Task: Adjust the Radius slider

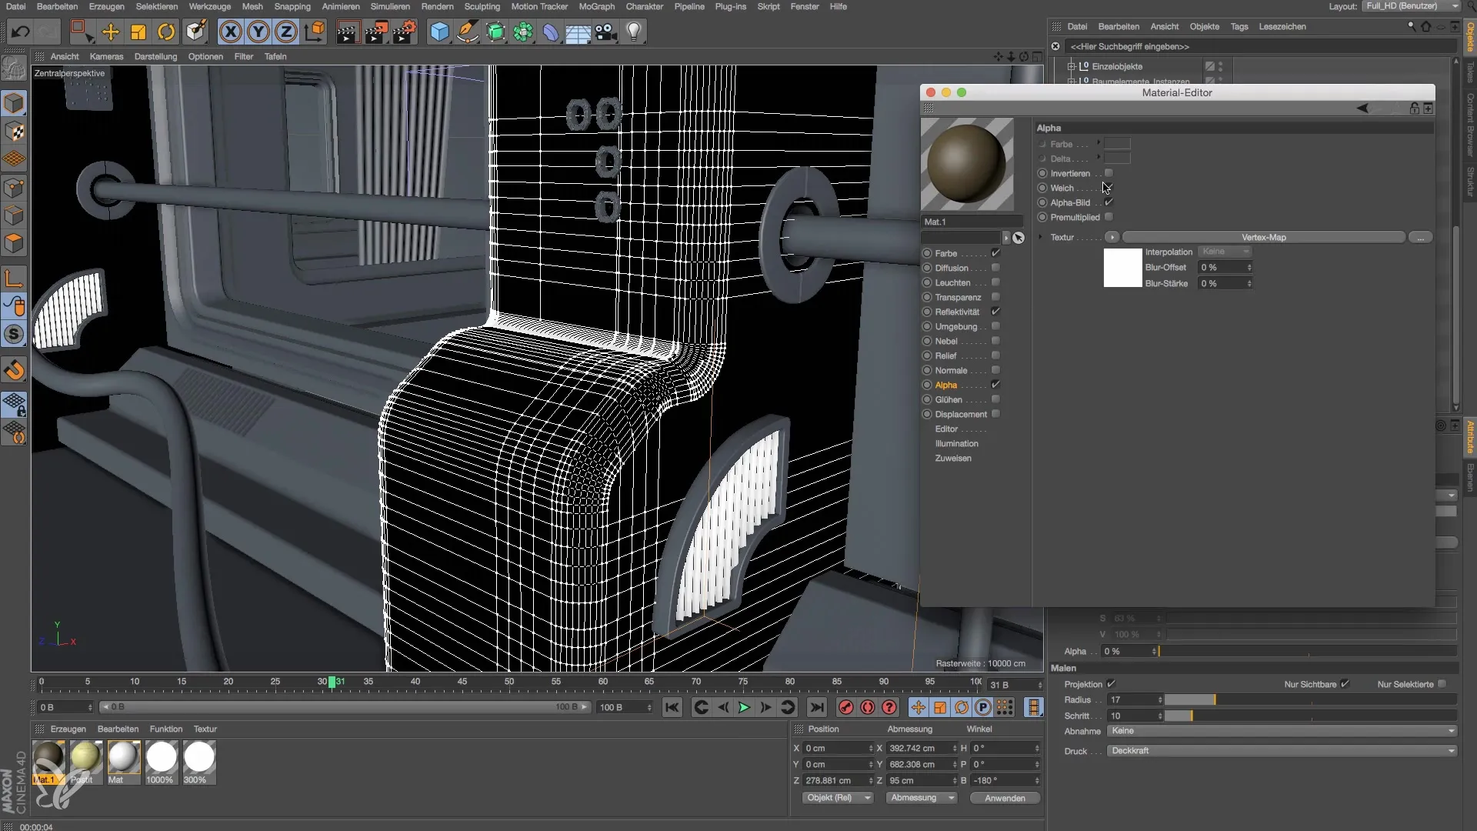Action: (1310, 699)
